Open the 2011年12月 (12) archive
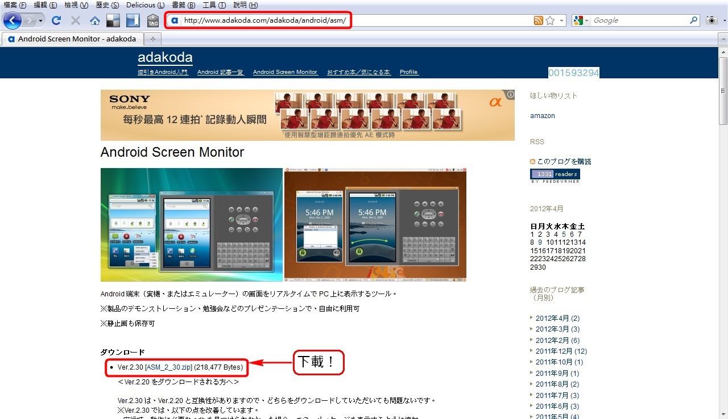 [561, 351]
